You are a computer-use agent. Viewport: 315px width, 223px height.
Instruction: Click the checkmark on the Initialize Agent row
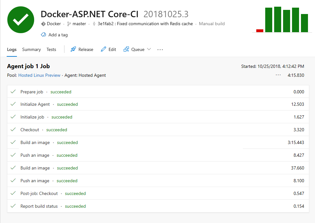point(13,104)
